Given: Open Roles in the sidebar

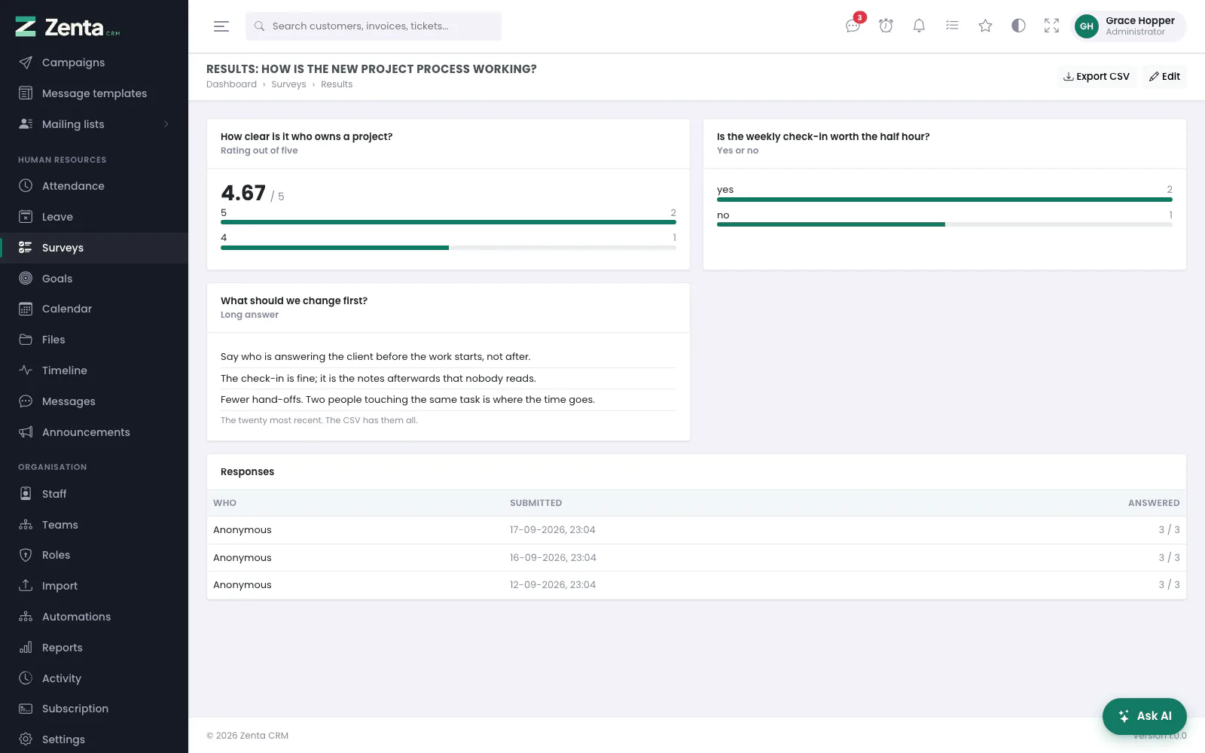Looking at the screenshot, I should point(94,555).
